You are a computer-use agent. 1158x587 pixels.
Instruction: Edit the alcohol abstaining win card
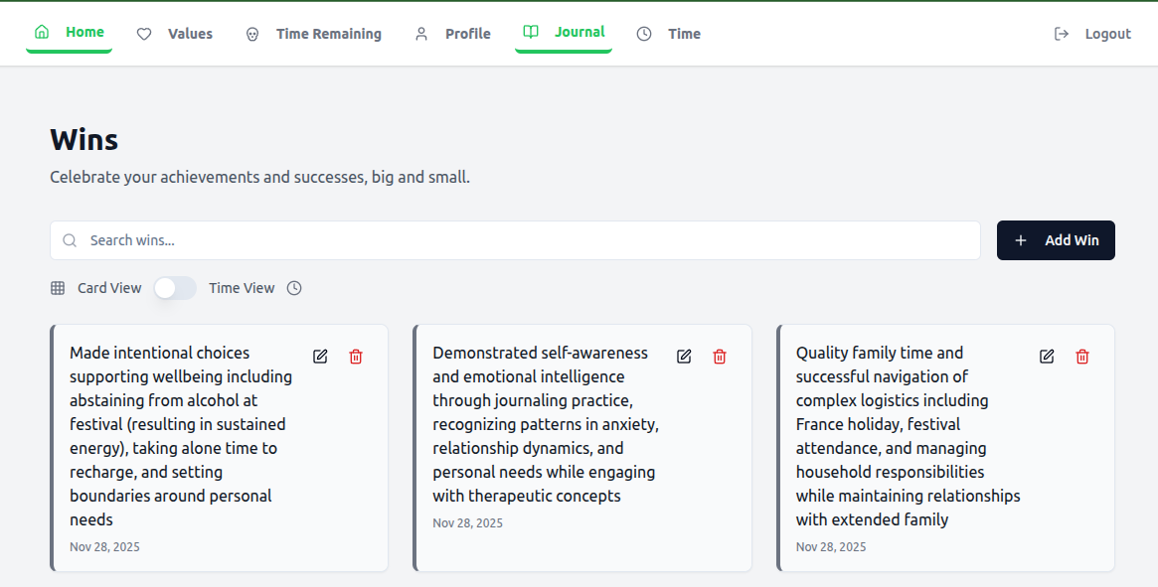[320, 357]
